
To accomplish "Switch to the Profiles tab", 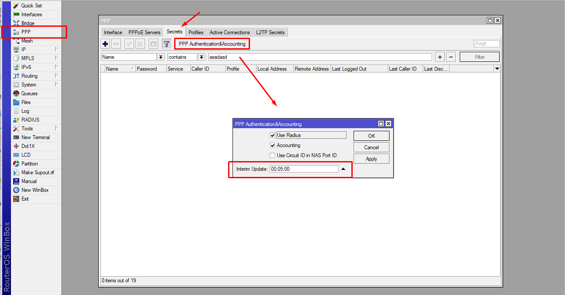I will (196, 32).
